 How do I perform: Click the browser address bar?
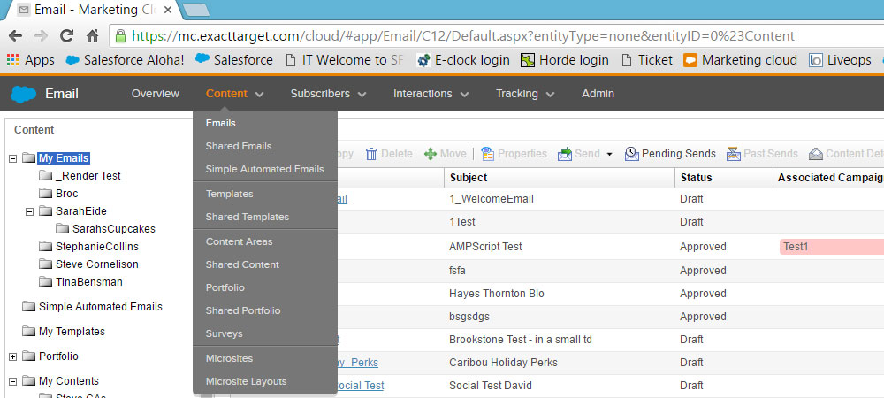(496, 36)
